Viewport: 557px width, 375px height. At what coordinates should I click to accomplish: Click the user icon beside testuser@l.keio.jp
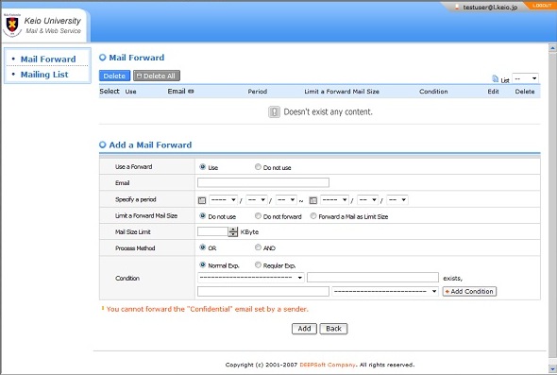coord(457,7)
